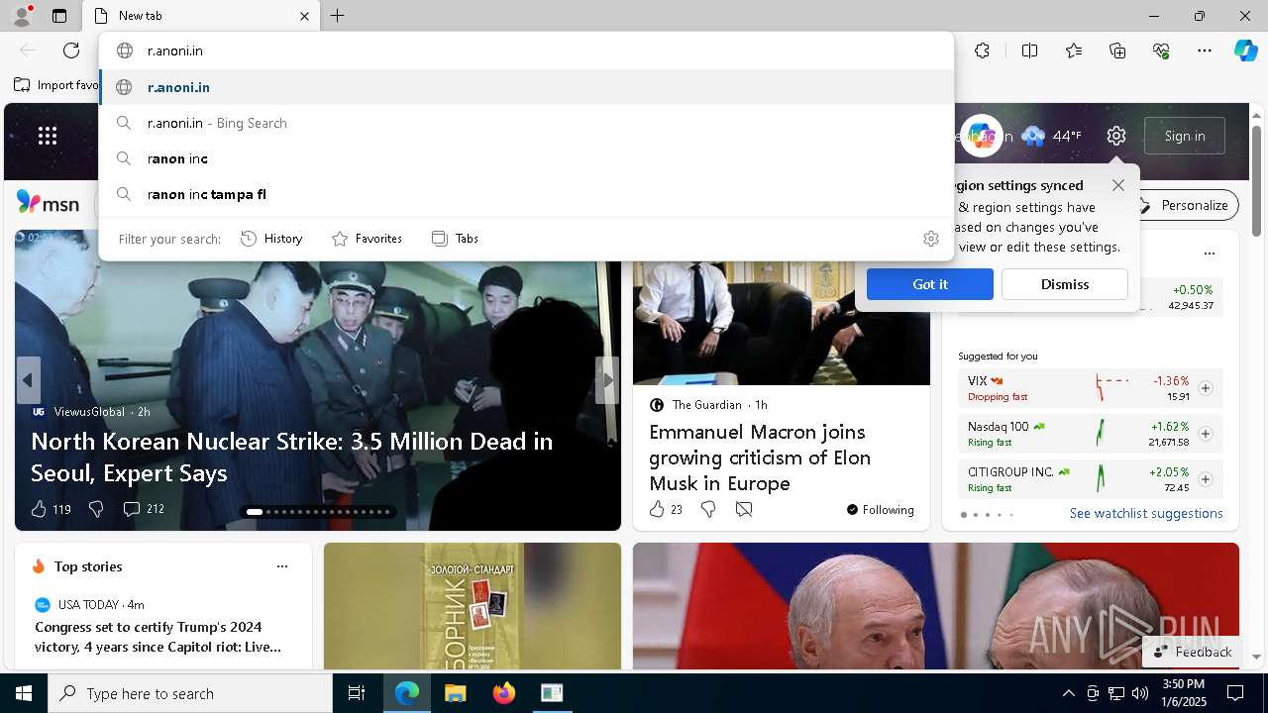This screenshot has width=1268, height=713.
Task: Add Nasdaq 100 to watchlist
Action: click(x=1206, y=434)
